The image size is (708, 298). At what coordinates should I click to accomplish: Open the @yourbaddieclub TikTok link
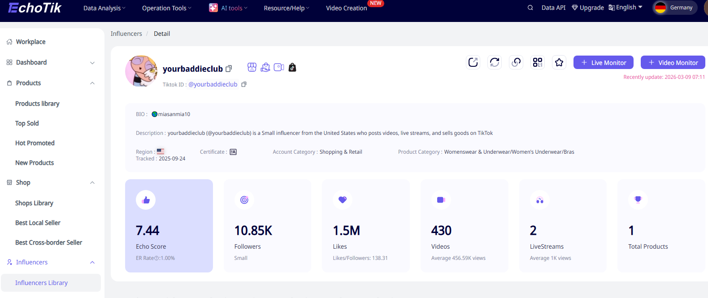pyautogui.click(x=213, y=84)
